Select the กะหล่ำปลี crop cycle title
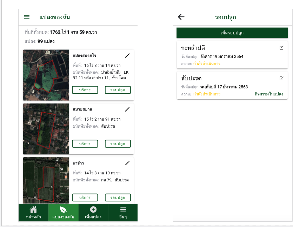The width and height of the screenshot is (293, 227). [x=193, y=48]
